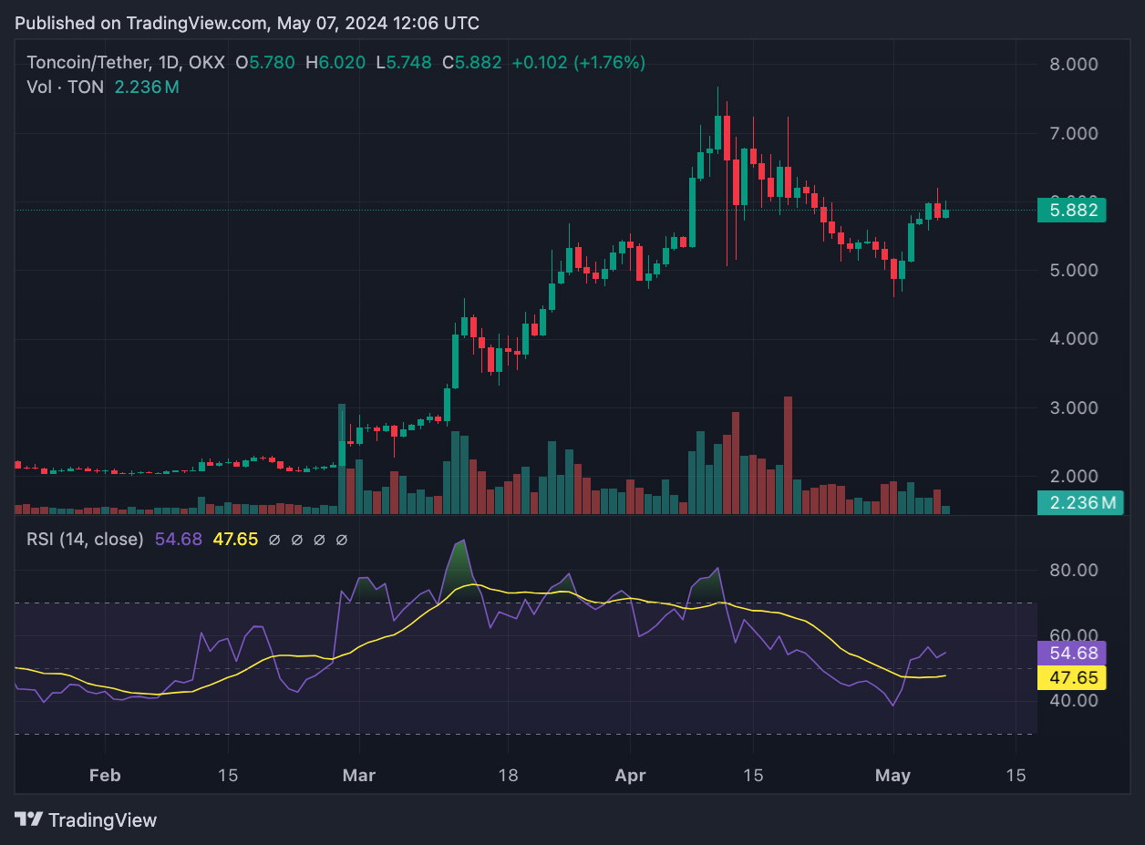Click the 15 date label between Apr and May
The height and width of the screenshot is (845, 1145).
pyautogui.click(x=753, y=776)
